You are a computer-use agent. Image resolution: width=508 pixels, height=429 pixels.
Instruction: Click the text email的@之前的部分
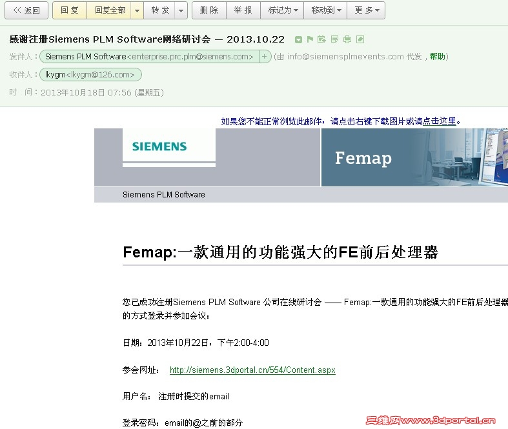click(204, 423)
